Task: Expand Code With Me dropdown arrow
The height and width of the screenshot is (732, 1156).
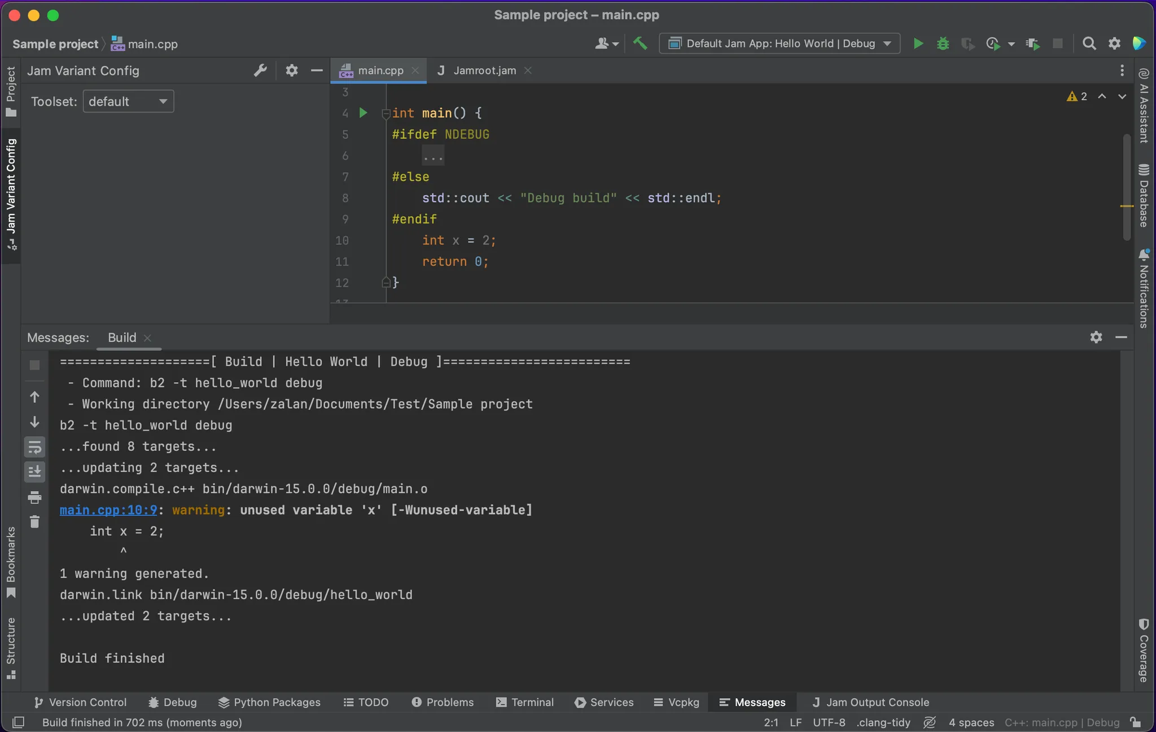Action: (615, 44)
